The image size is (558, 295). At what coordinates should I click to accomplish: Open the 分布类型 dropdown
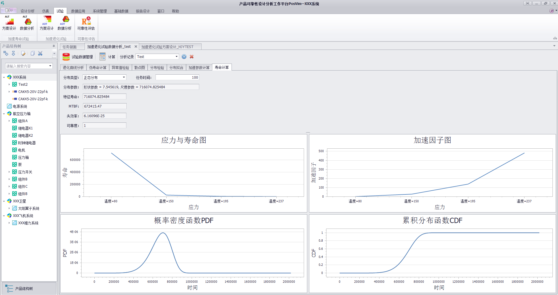tap(124, 77)
